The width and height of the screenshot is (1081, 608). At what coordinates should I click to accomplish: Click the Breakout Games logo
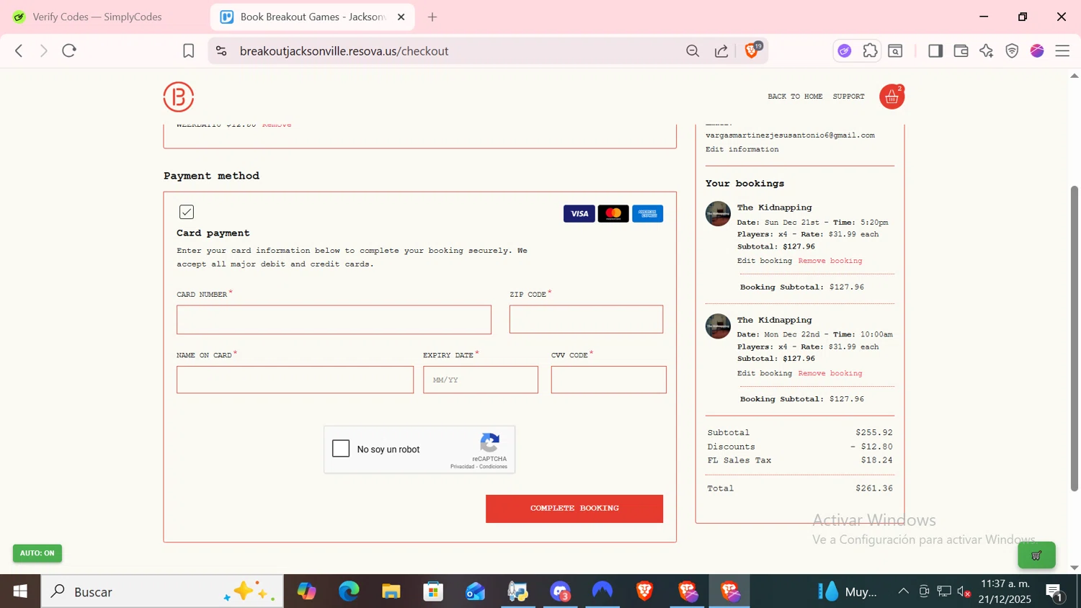179,97
